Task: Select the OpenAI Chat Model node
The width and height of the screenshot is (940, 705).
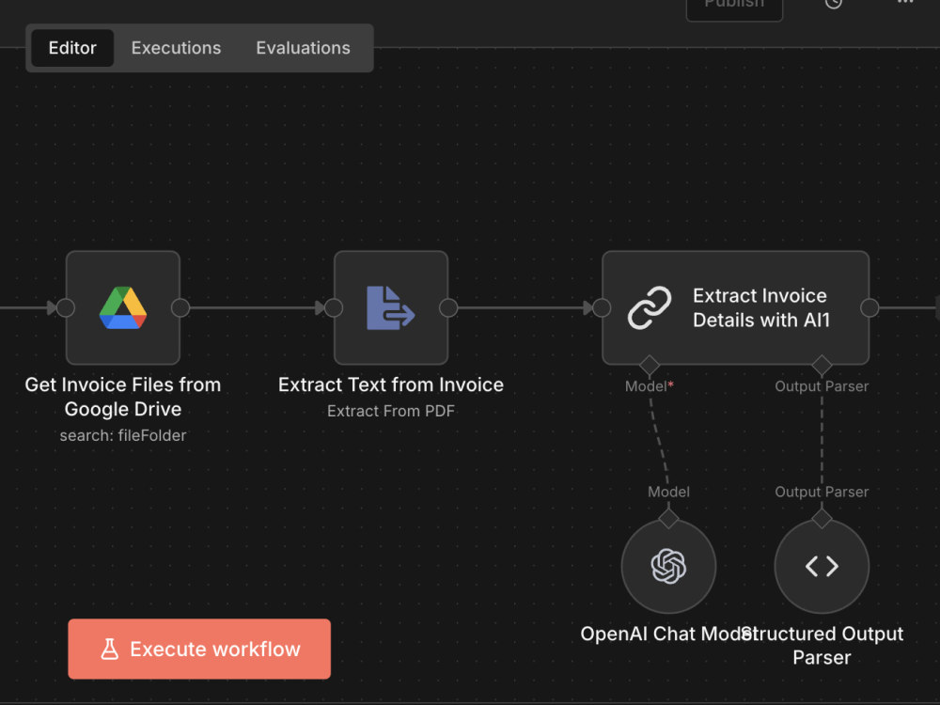Action: (x=668, y=567)
